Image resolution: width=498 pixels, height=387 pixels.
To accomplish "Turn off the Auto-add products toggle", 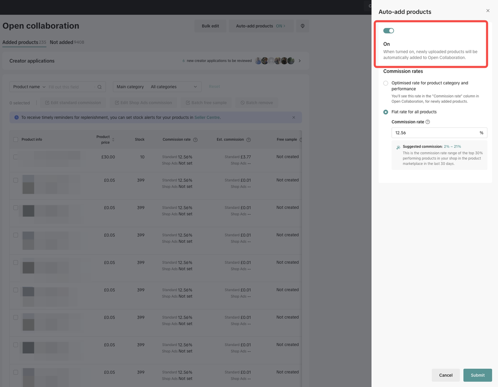I will (388, 31).
